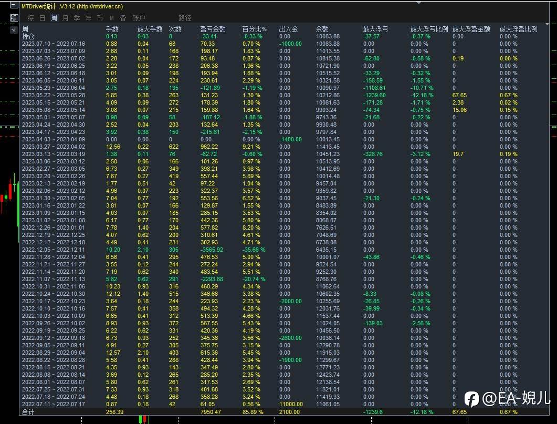Open the 季 quarterly tab
The height and width of the screenshot is (424, 557).
(77, 18)
